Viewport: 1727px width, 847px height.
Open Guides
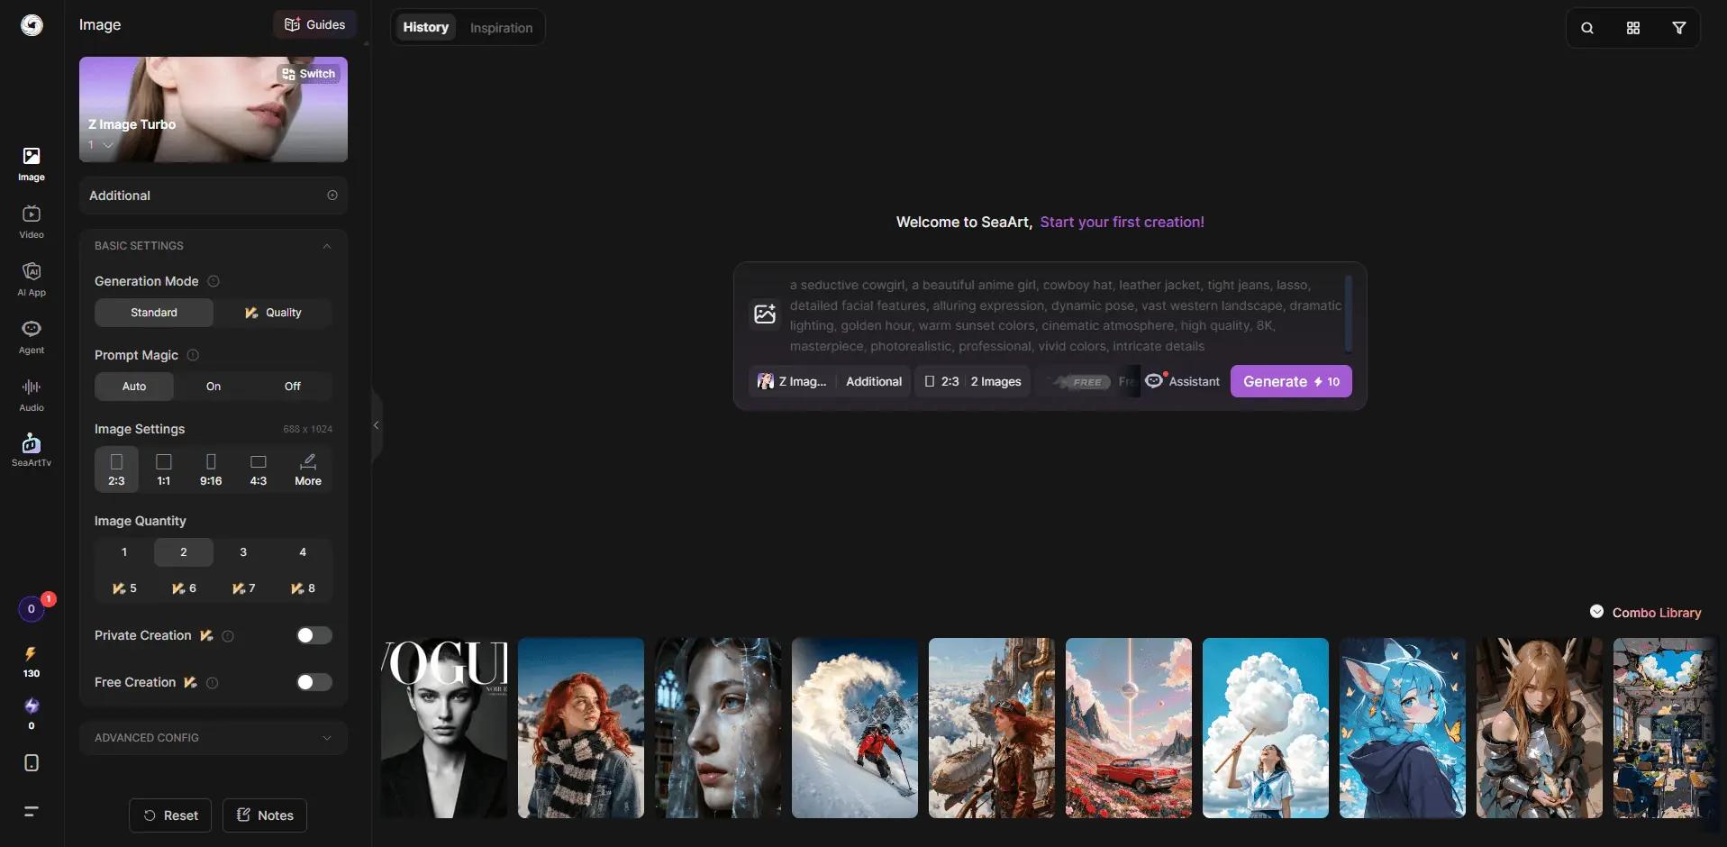point(314,24)
